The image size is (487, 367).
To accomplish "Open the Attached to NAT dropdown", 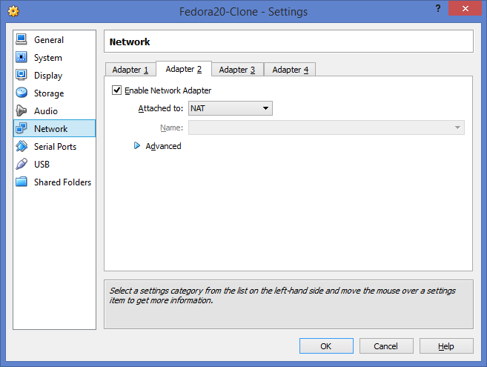I will tap(231, 108).
